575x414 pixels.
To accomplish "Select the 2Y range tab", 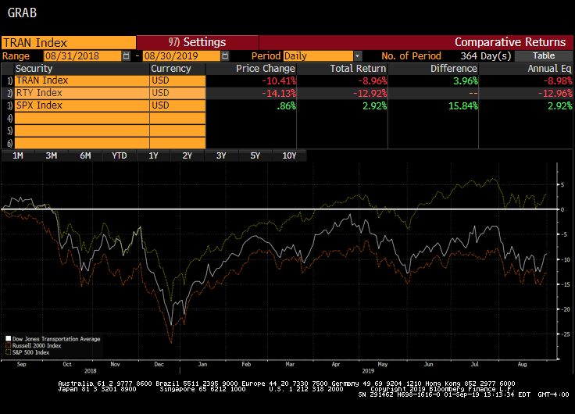I will click(x=187, y=156).
